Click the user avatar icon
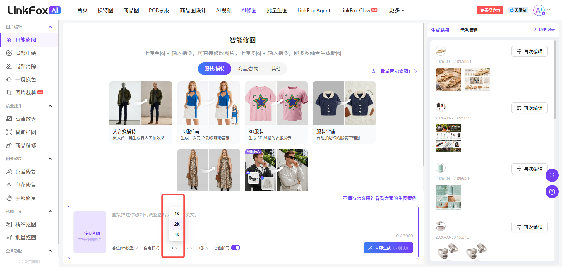This screenshot has width=562, height=267. pyautogui.click(x=539, y=10)
